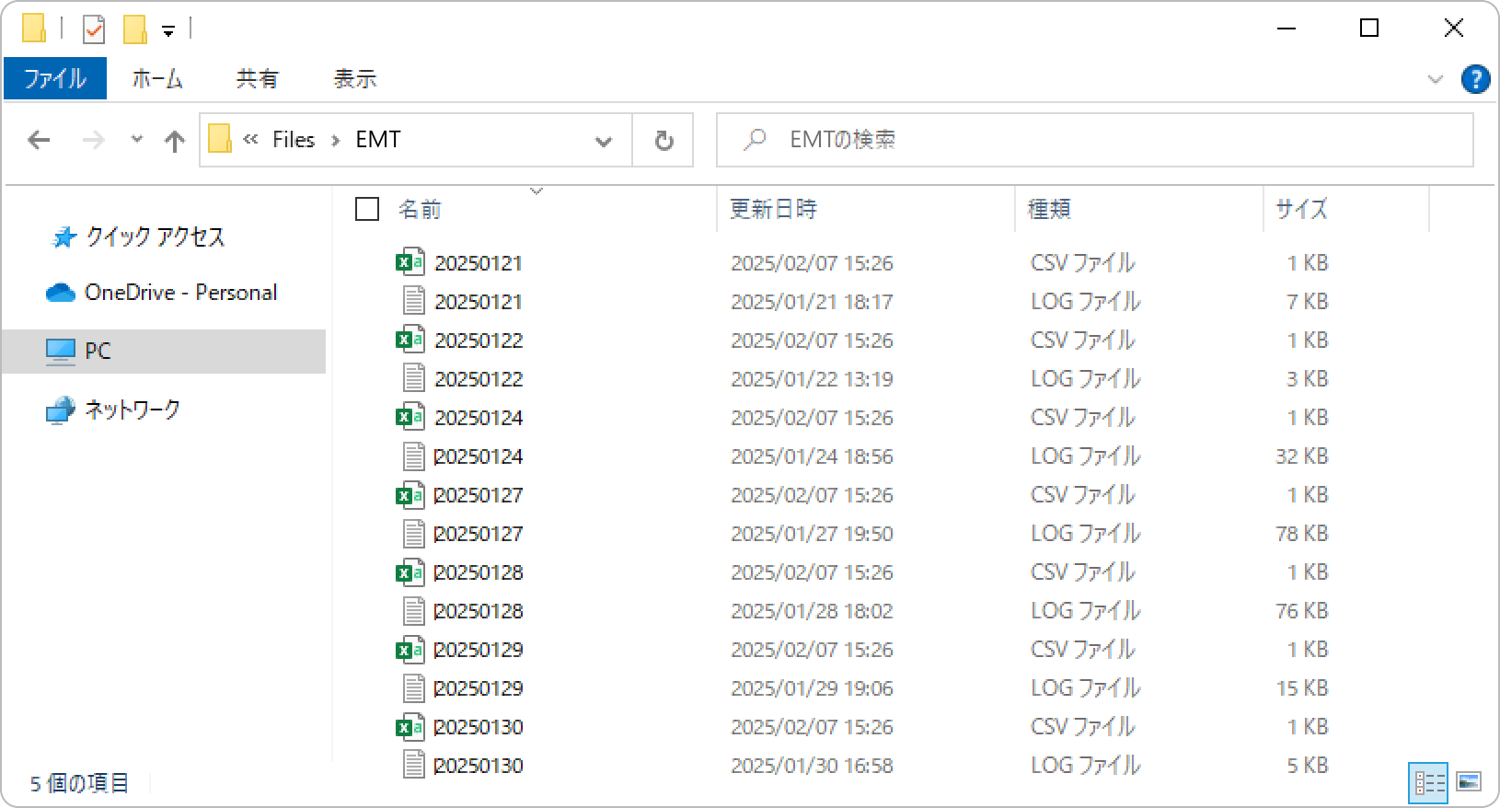Expand the ribbon with the chevron
The height and width of the screenshot is (808, 1500).
click(1435, 79)
